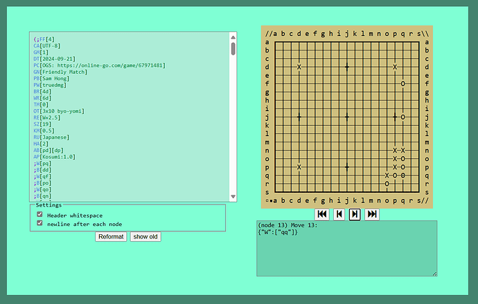Screen dimensions: 478x304
Task: Click the center star point at j, j
Action: (x=347, y=117)
